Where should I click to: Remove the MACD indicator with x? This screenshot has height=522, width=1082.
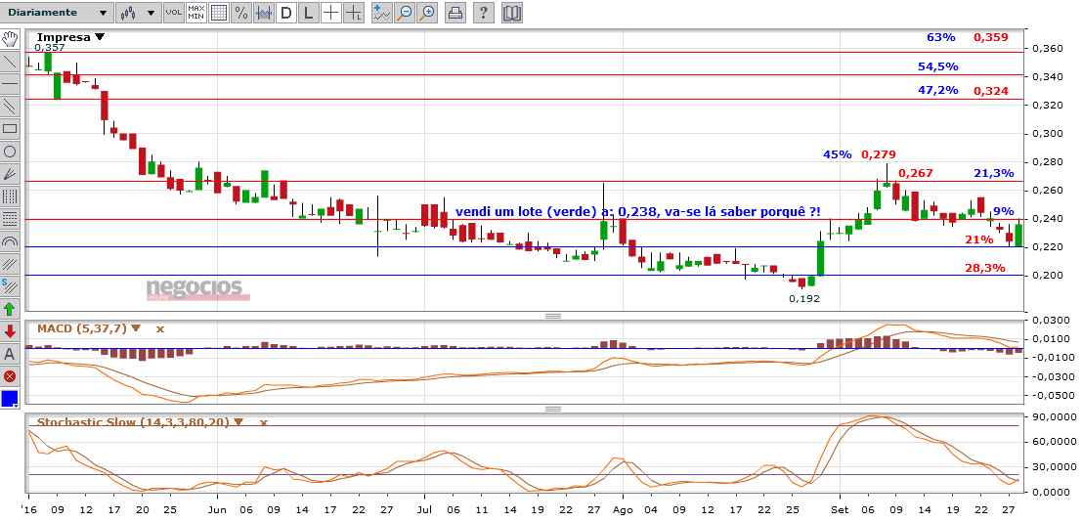pos(160,328)
